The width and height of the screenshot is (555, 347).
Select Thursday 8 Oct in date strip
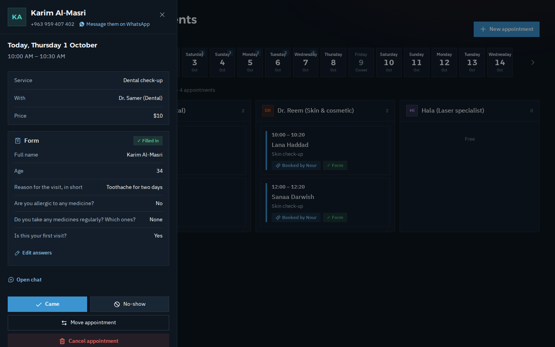pos(333,62)
